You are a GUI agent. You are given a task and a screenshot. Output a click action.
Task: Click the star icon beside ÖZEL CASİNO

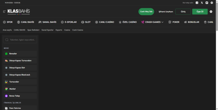(120, 22)
